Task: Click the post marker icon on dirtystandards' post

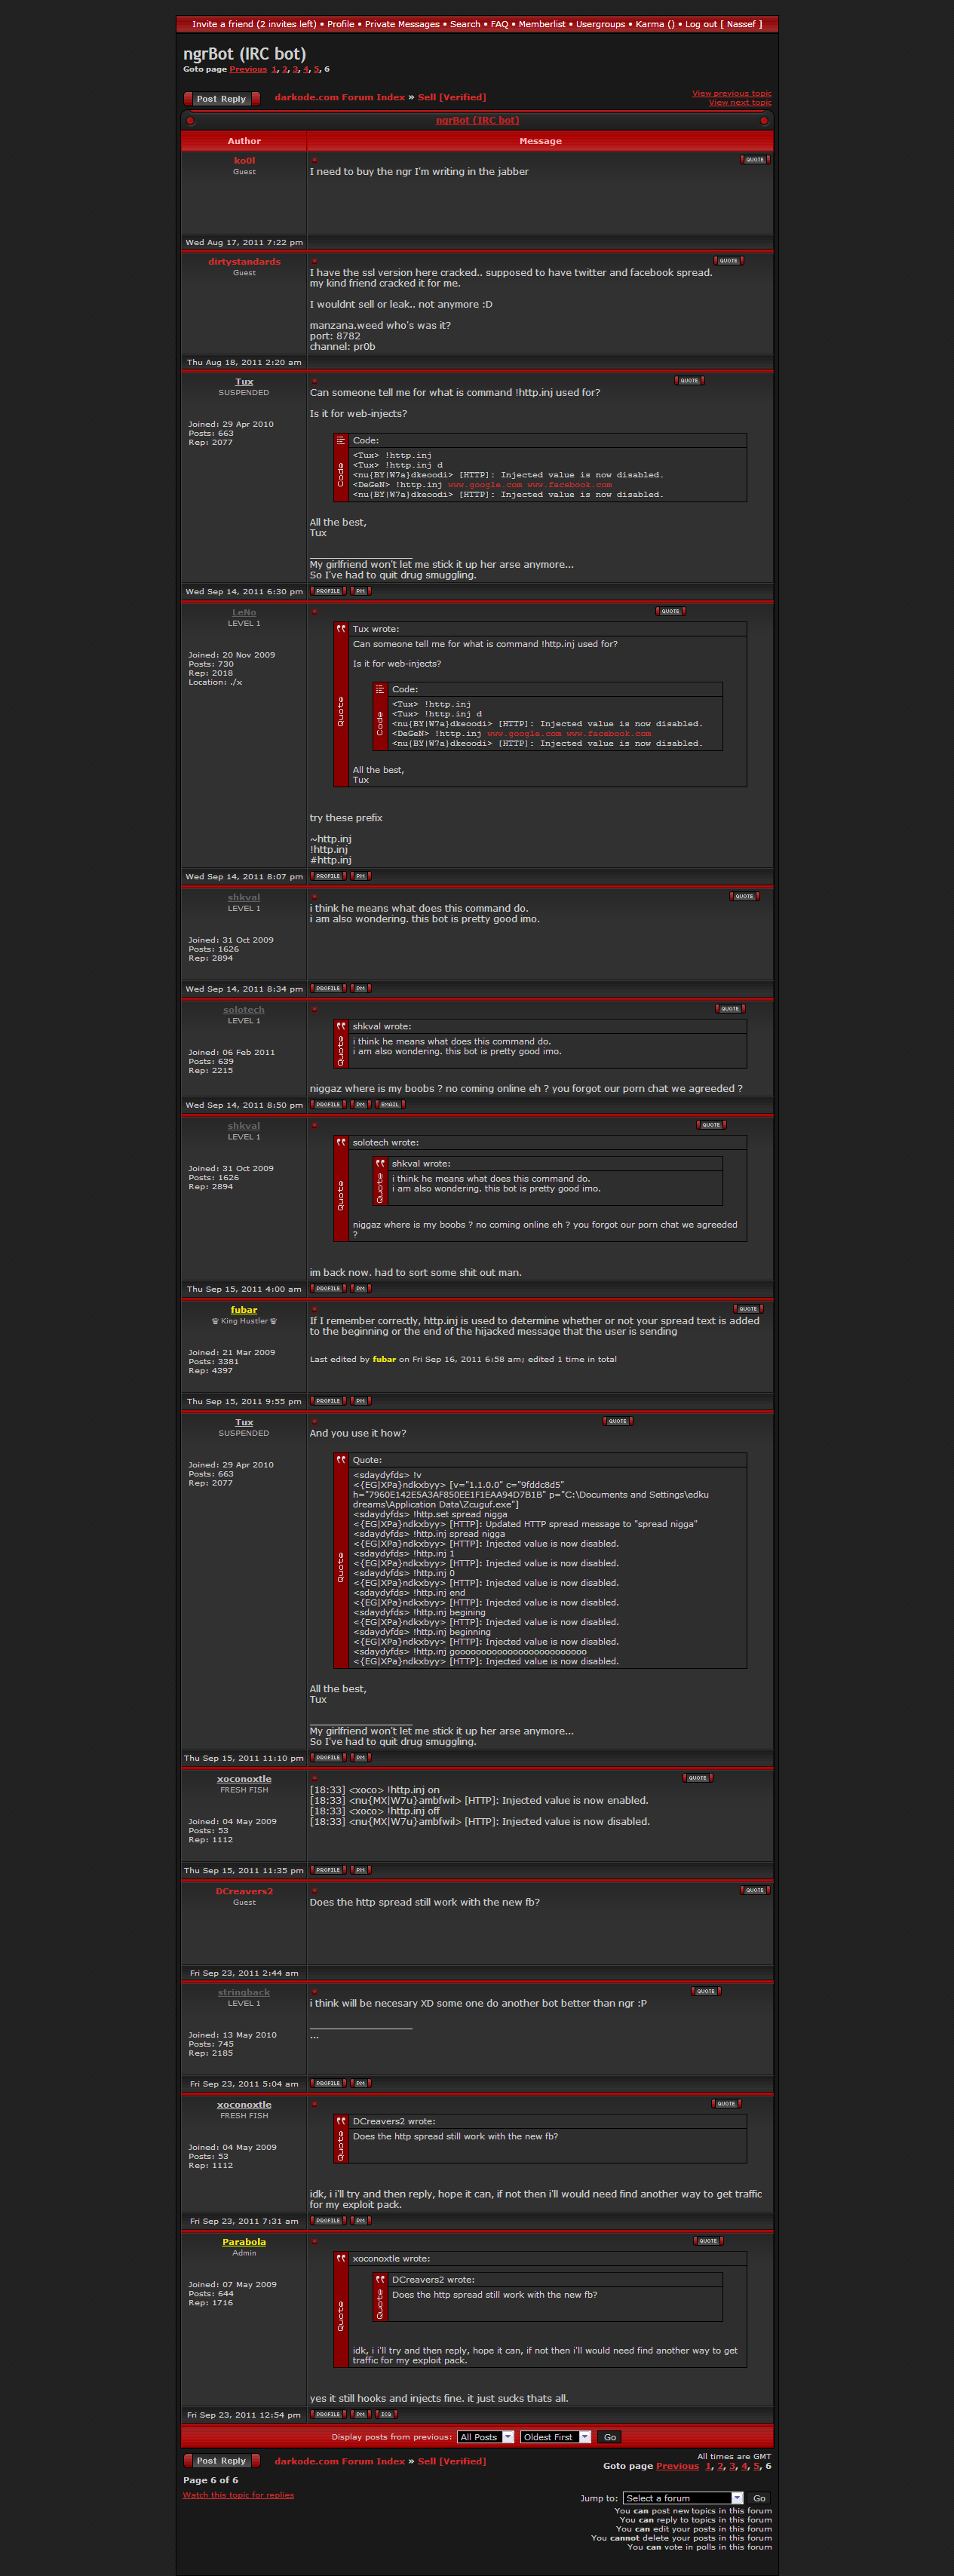Action: (314, 261)
